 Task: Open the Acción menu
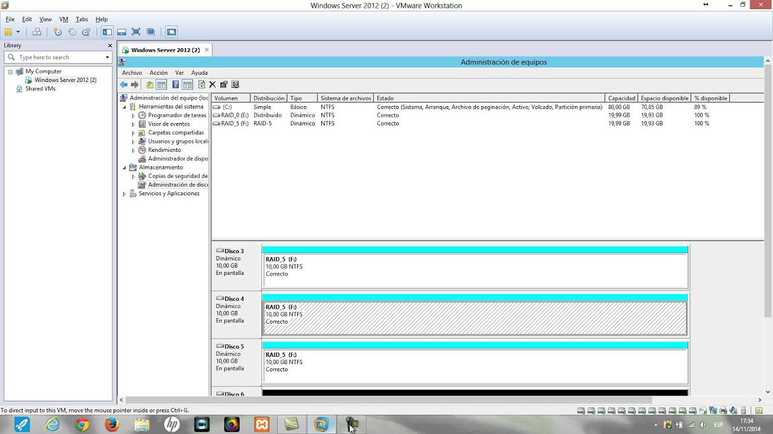click(x=159, y=72)
